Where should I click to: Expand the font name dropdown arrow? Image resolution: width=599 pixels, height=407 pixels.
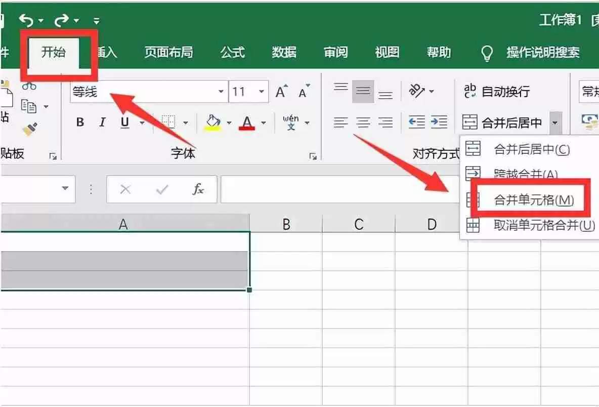221,92
